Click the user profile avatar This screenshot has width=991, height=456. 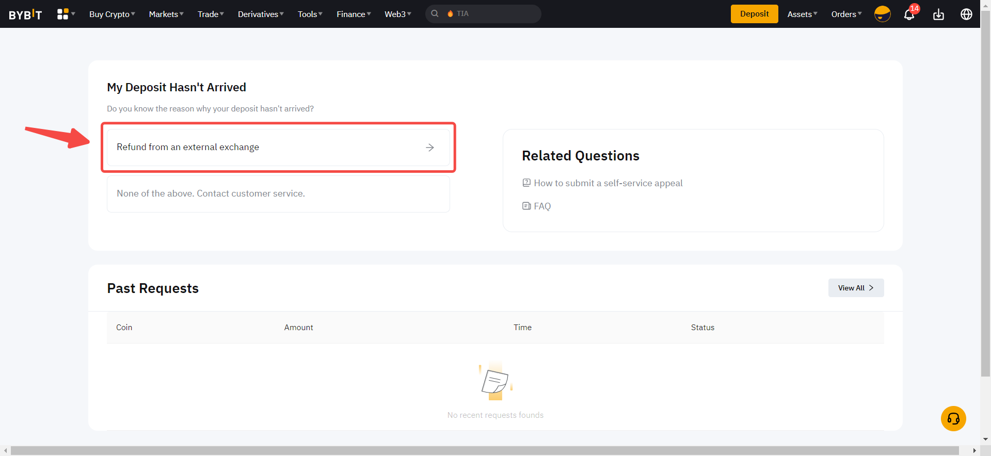(x=882, y=14)
